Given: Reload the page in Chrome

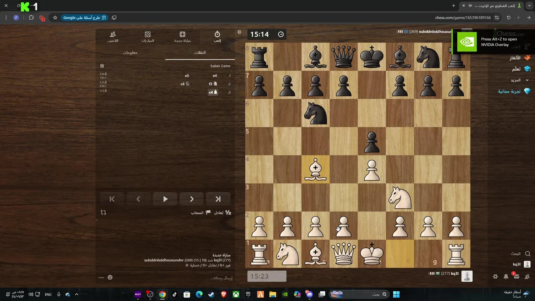Looking at the screenshot, I should click(509, 18).
